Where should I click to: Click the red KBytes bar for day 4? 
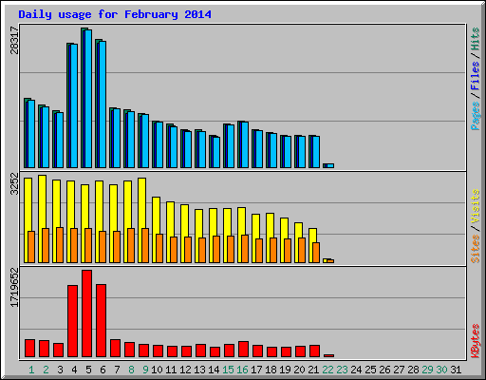coord(73,321)
